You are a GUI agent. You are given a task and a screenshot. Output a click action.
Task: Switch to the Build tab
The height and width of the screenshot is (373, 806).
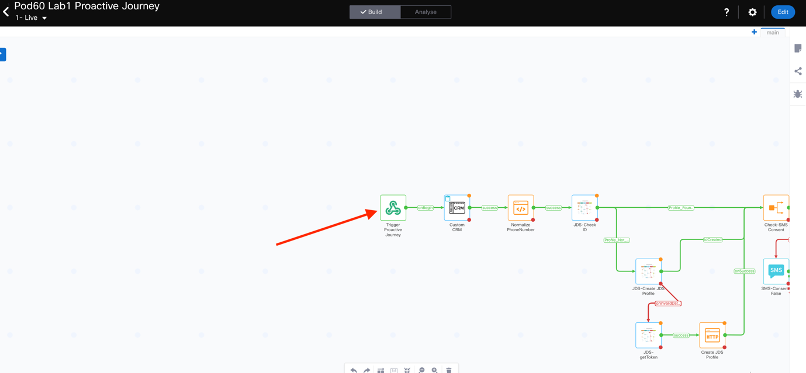375,12
